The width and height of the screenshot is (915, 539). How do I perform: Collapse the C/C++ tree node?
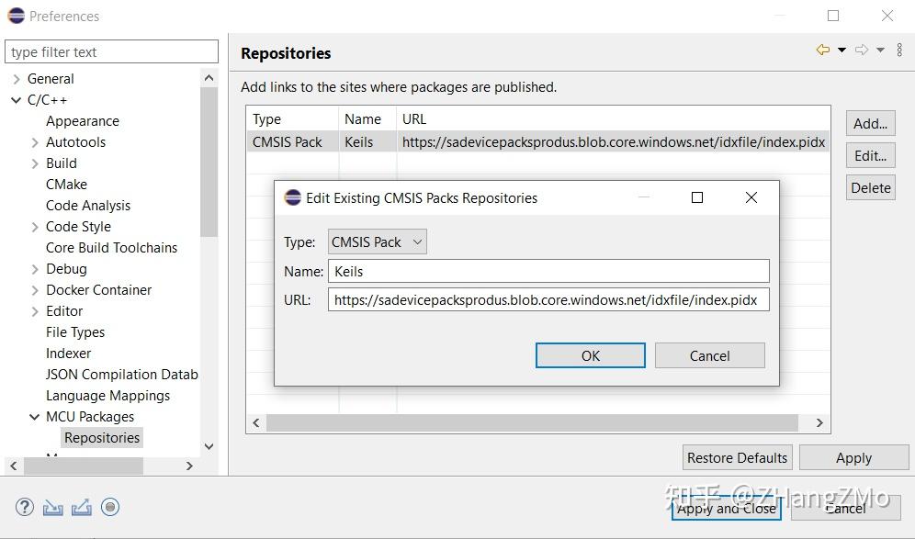16,100
